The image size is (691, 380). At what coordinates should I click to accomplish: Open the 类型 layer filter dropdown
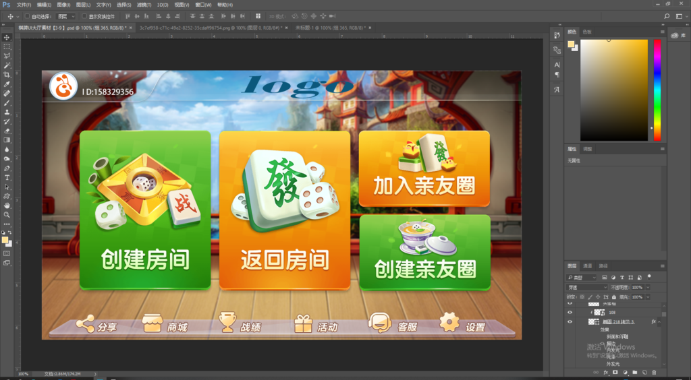(582, 278)
